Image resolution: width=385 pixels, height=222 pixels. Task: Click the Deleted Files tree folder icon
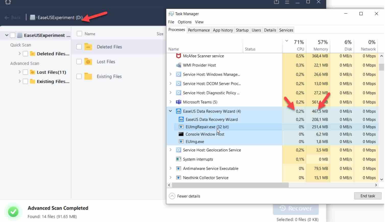32,54
